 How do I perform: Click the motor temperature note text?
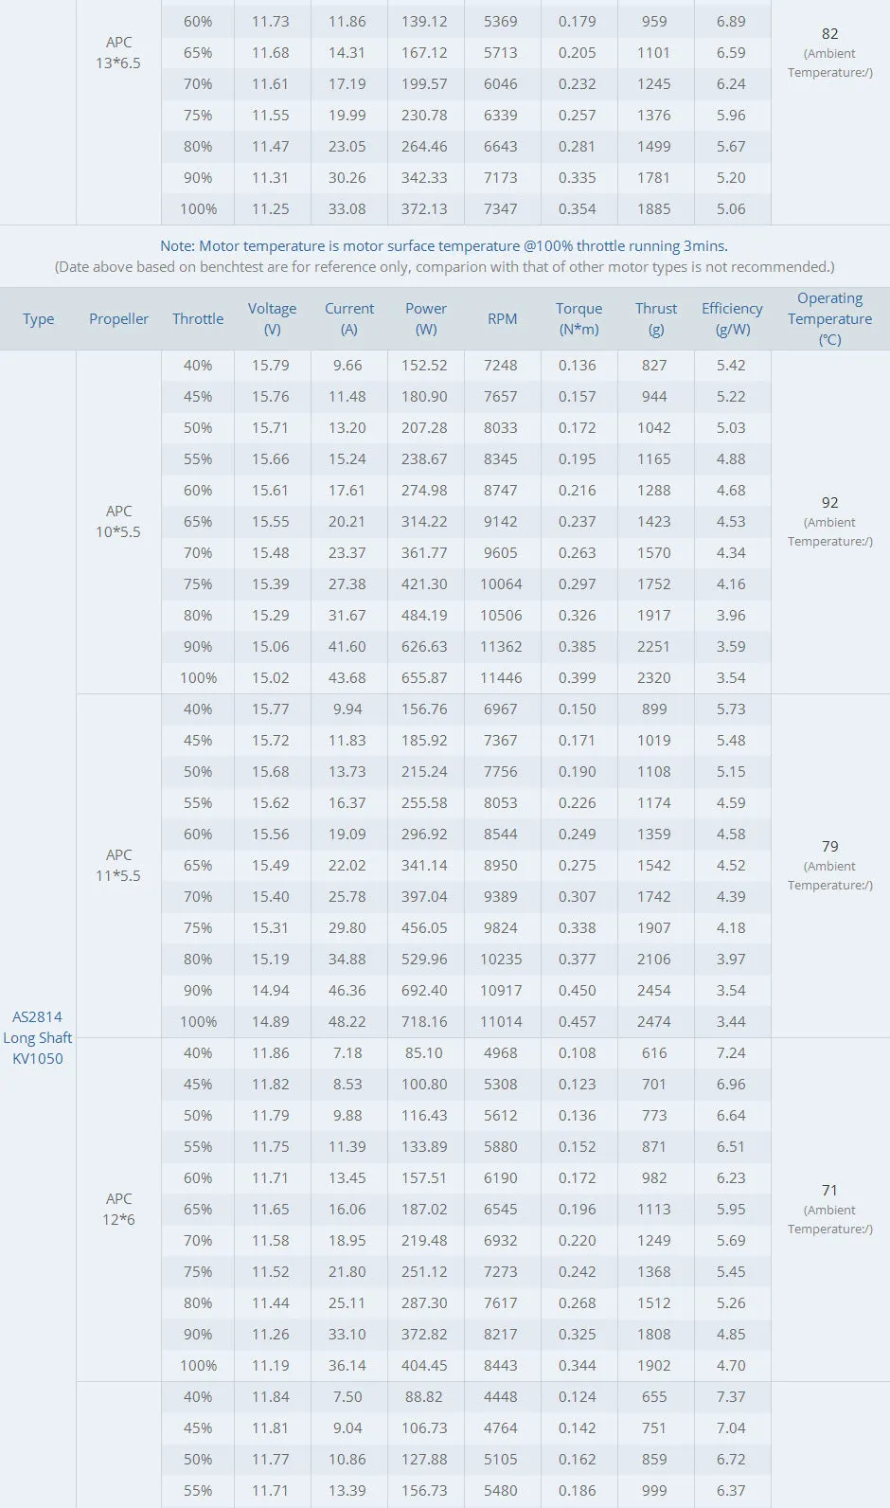click(x=444, y=246)
